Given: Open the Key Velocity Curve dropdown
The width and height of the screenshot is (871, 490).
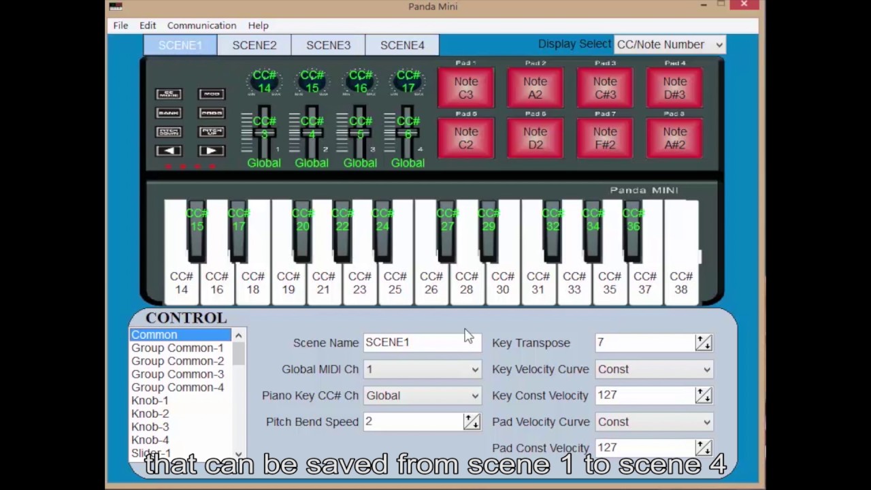Looking at the screenshot, I should [x=654, y=369].
